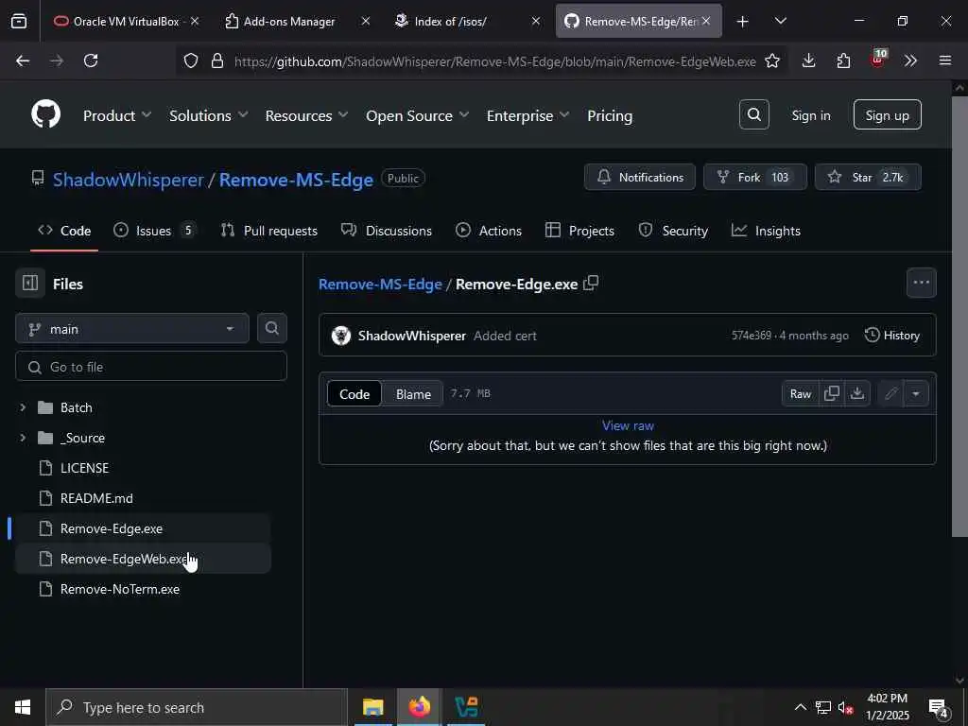Download raw file icon button

pos(857,393)
